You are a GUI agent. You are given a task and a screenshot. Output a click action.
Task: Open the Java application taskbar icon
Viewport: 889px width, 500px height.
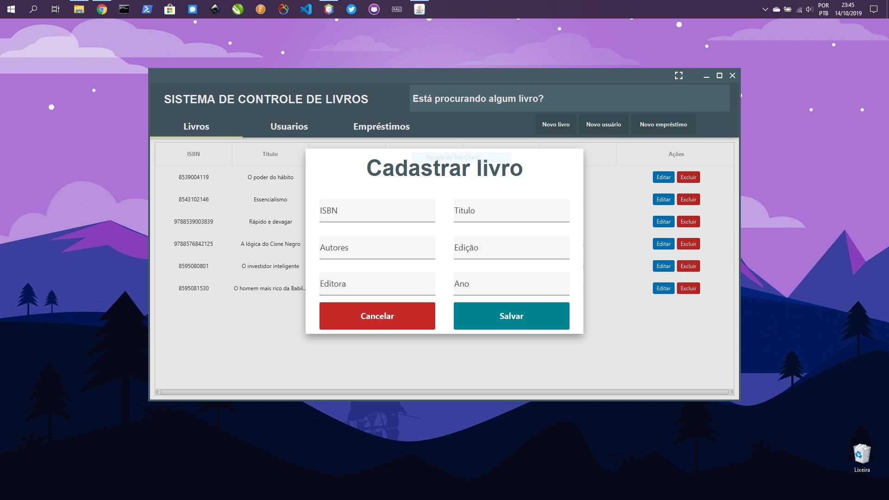(x=419, y=9)
